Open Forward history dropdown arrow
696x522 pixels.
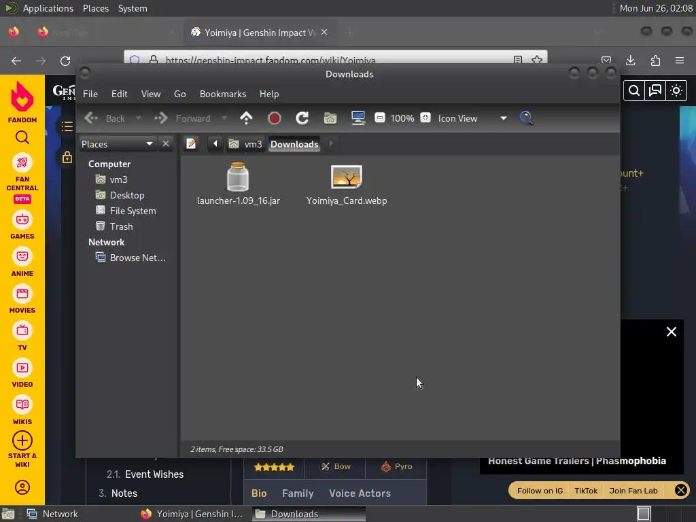coord(224,118)
